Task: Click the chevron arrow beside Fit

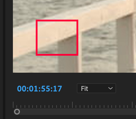Action: click(110, 88)
